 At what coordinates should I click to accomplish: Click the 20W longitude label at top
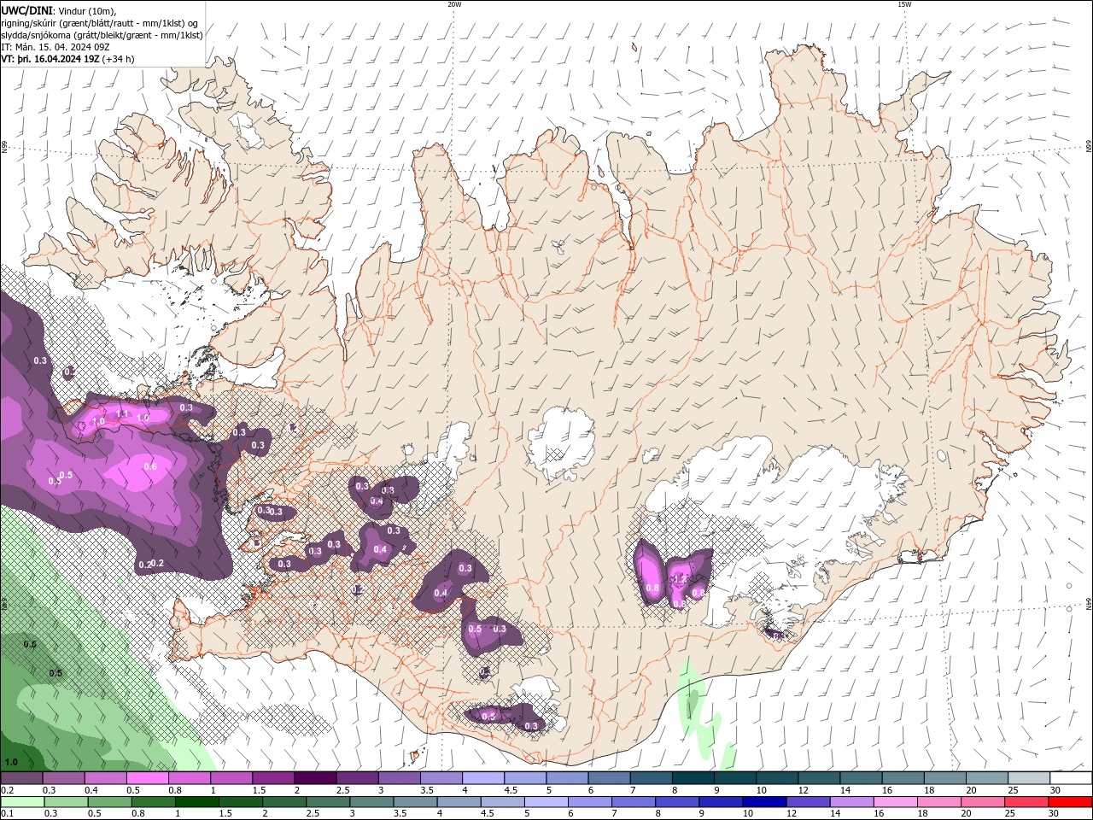click(x=454, y=4)
